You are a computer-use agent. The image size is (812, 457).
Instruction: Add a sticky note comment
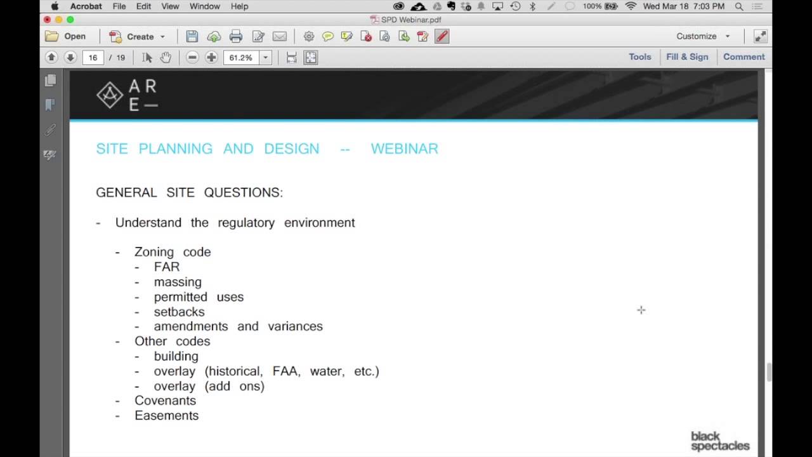point(328,36)
